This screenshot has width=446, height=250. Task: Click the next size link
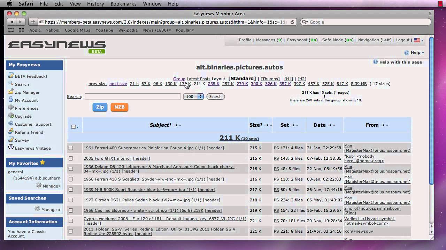pos(118,84)
